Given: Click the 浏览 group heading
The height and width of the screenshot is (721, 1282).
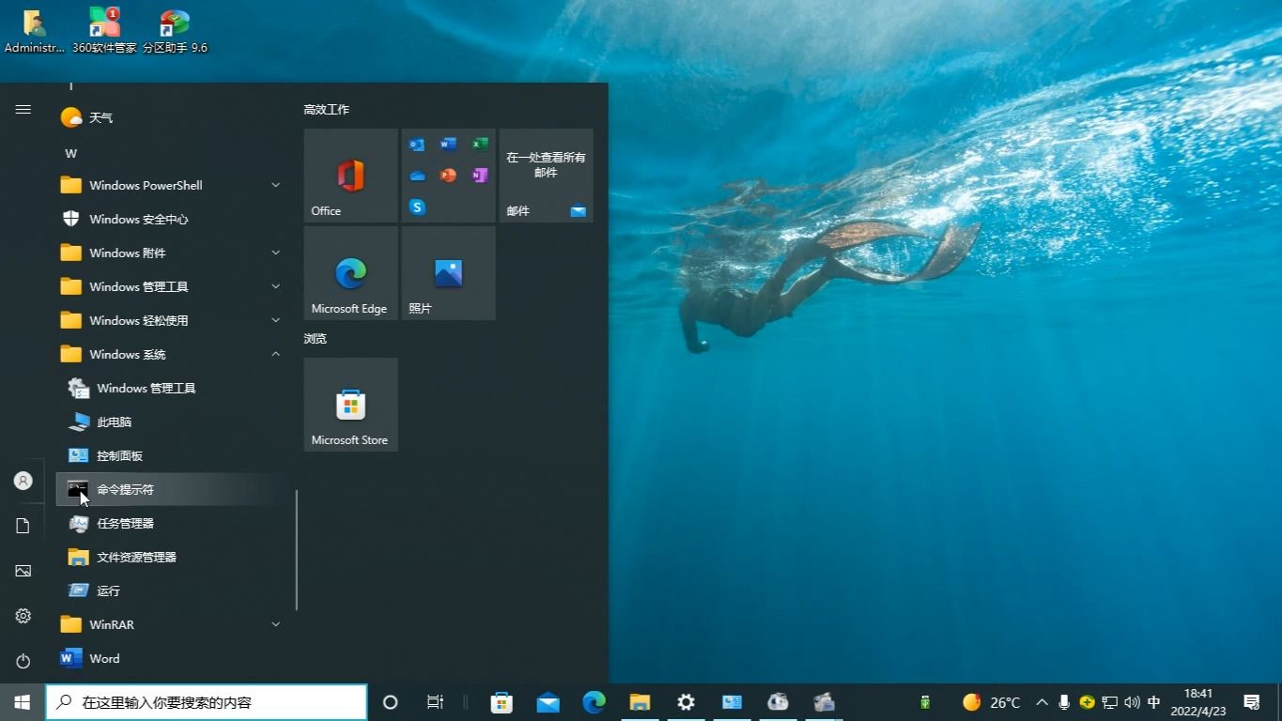Looking at the screenshot, I should coord(315,338).
